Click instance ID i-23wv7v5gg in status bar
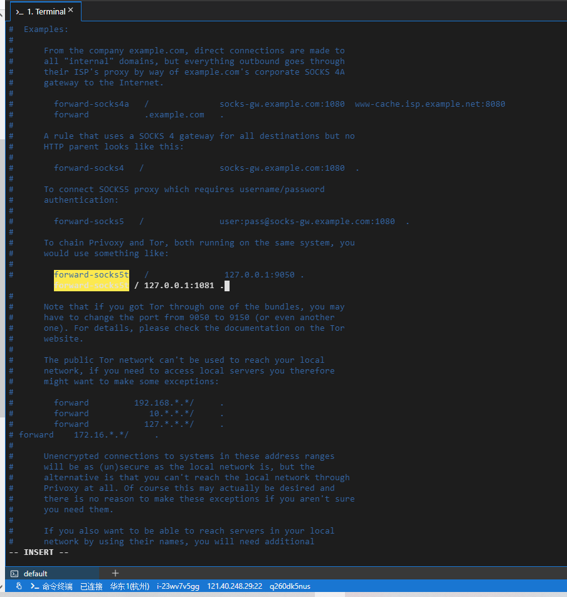The image size is (567, 597). [178, 586]
